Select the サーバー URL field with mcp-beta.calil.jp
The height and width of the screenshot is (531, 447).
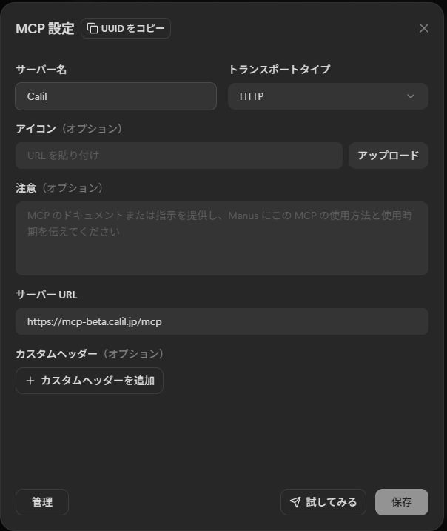point(221,321)
